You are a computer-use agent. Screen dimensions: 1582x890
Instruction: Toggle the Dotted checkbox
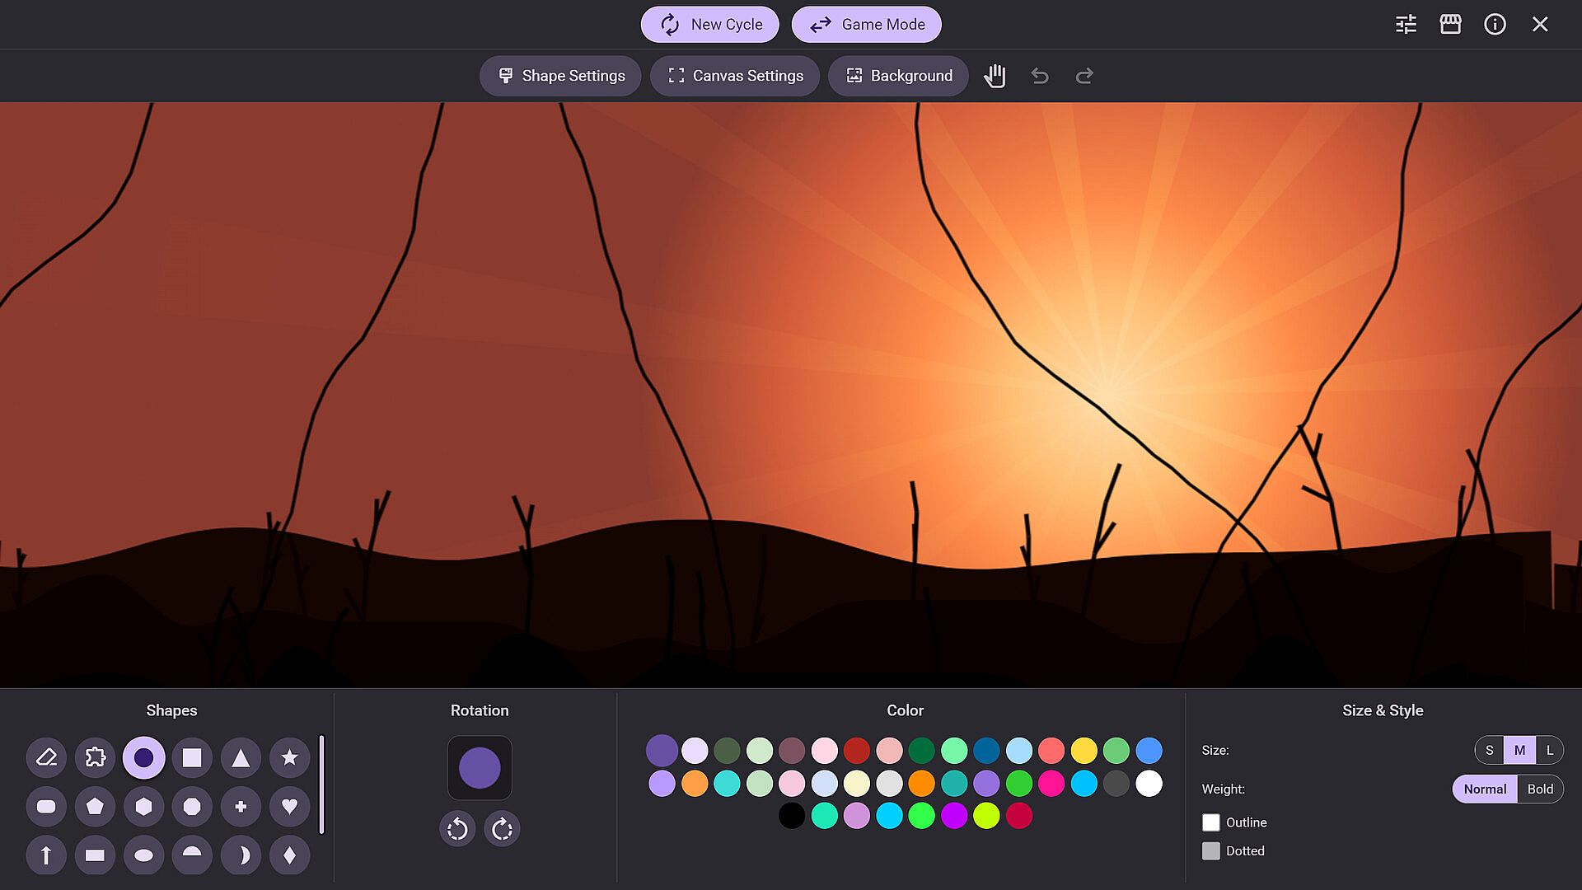click(1210, 850)
